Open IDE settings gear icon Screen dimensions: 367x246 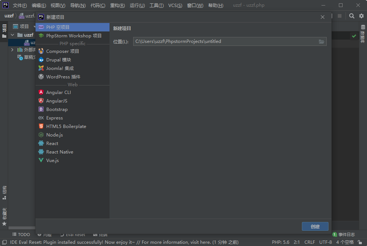point(361,16)
